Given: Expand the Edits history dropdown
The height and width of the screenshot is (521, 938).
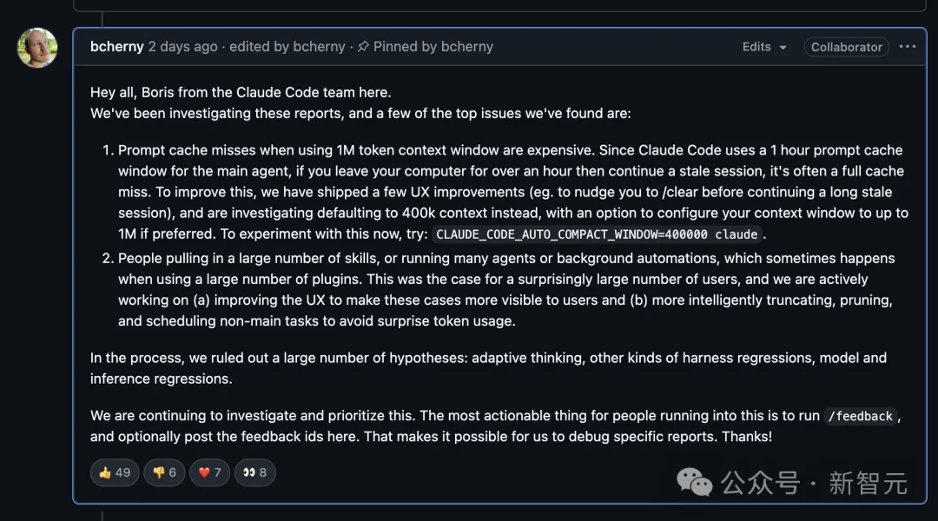Looking at the screenshot, I should tap(764, 47).
